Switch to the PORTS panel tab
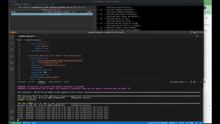This screenshot has width=220, height=124. pyautogui.click(x=67, y=82)
